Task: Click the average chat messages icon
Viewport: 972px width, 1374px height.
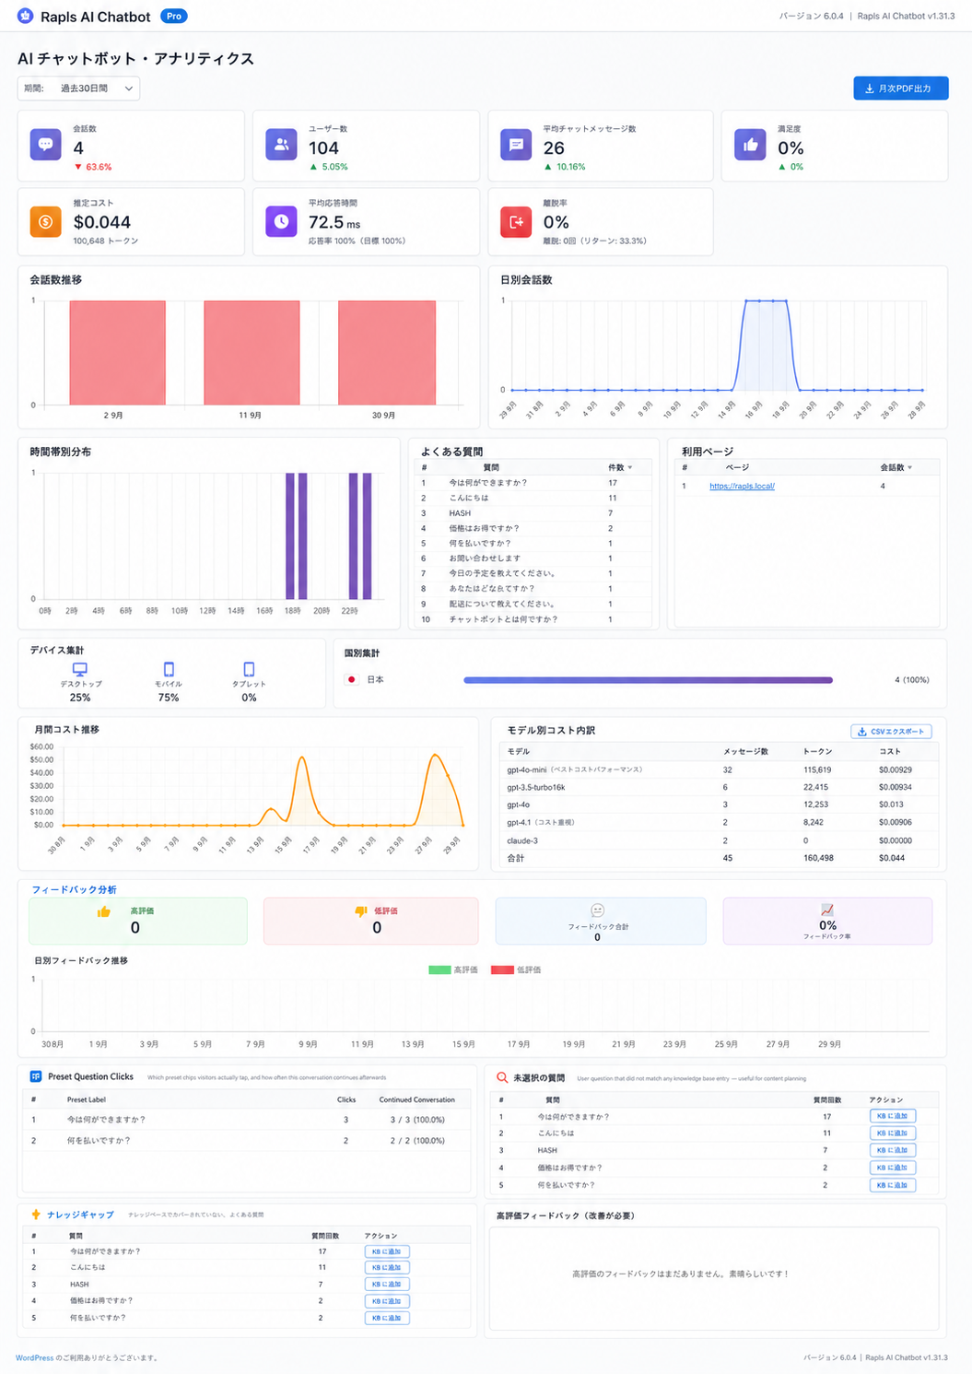Action: point(516,145)
